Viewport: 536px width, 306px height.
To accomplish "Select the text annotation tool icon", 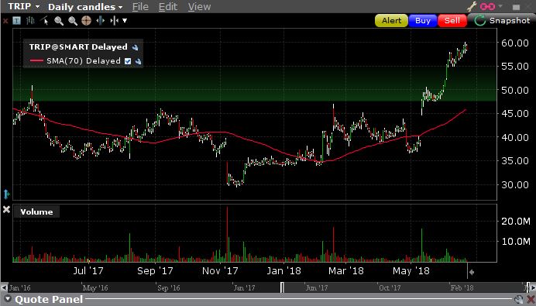I will pos(16,21).
